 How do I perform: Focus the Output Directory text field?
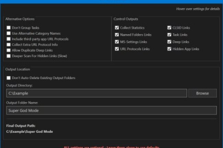[x=96, y=93]
